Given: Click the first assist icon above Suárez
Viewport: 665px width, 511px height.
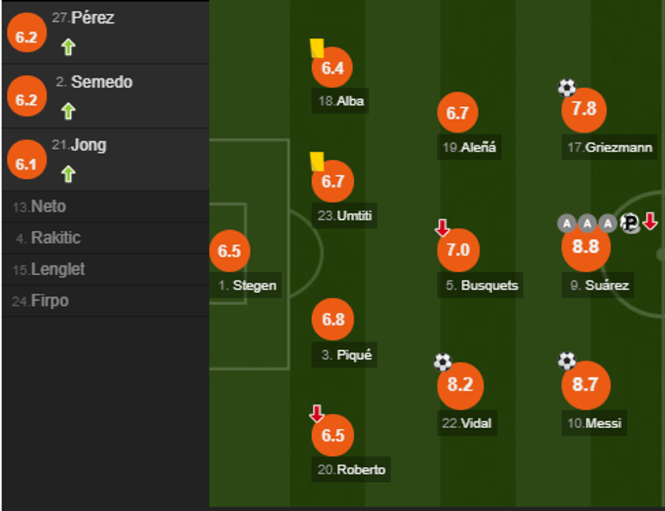Looking at the screenshot, I should 567,223.
